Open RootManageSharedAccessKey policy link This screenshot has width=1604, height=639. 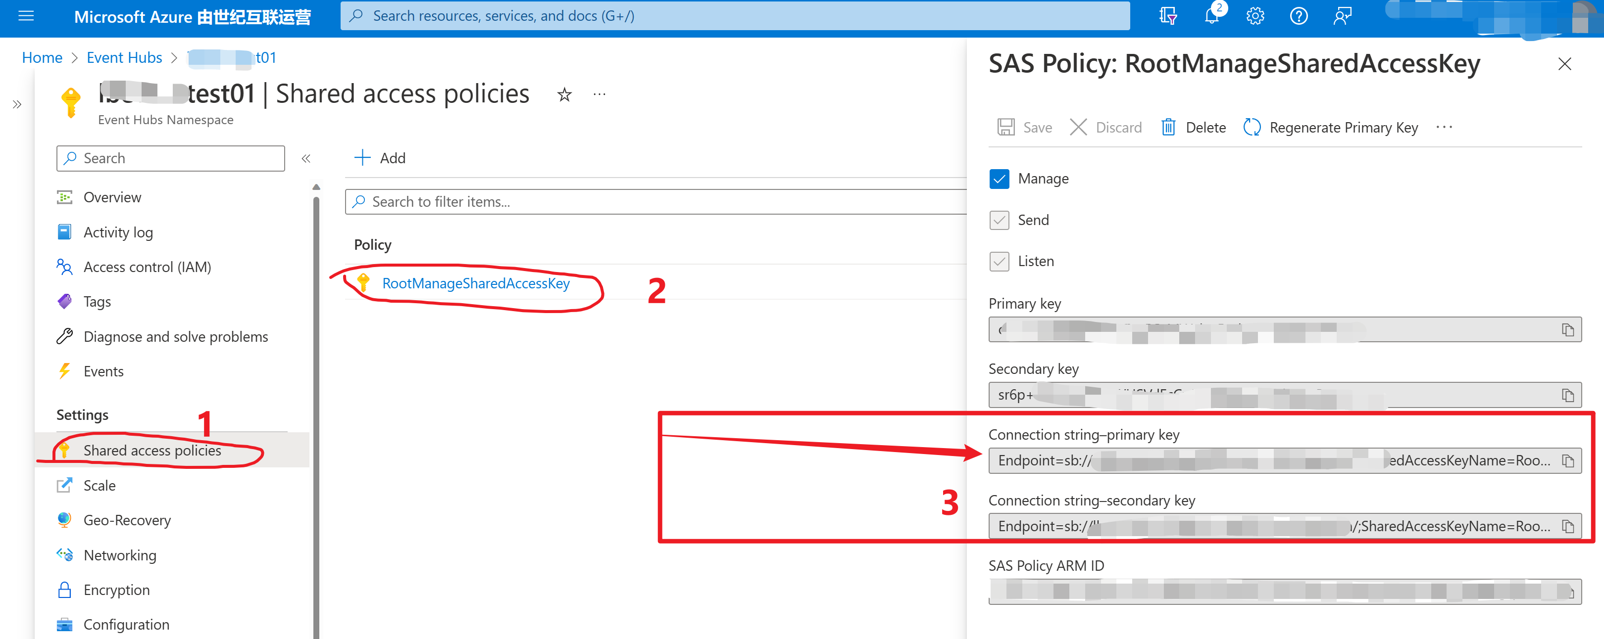[x=476, y=284]
